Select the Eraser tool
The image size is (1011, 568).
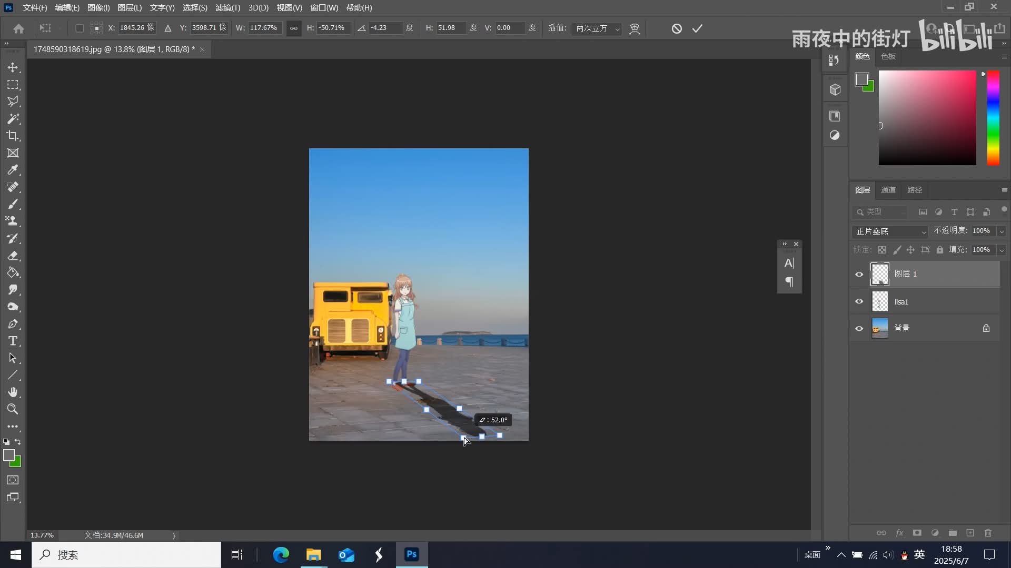pos(13,256)
